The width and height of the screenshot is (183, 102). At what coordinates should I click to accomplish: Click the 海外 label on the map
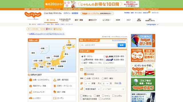pyautogui.click(x=33, y=53)
